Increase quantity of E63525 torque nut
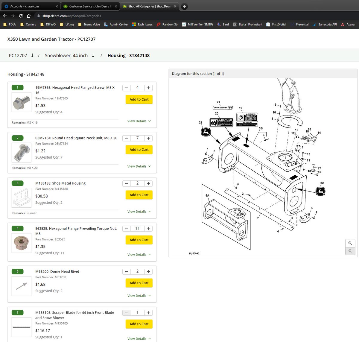 click(148, 229)
